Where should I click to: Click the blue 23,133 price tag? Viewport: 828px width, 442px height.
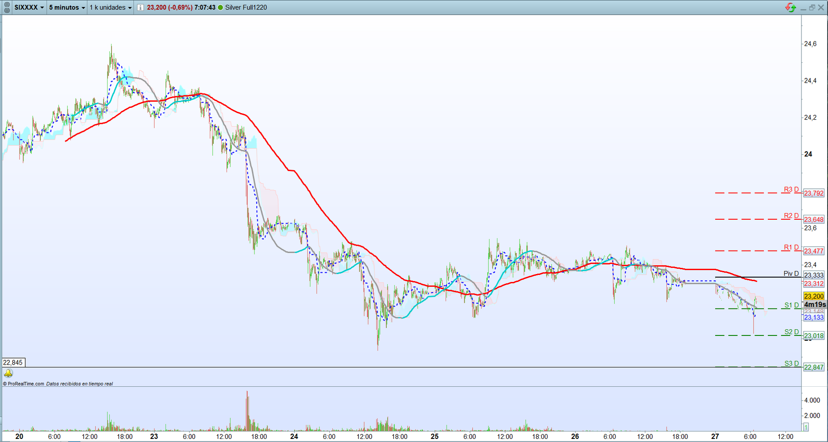[814, 317]
